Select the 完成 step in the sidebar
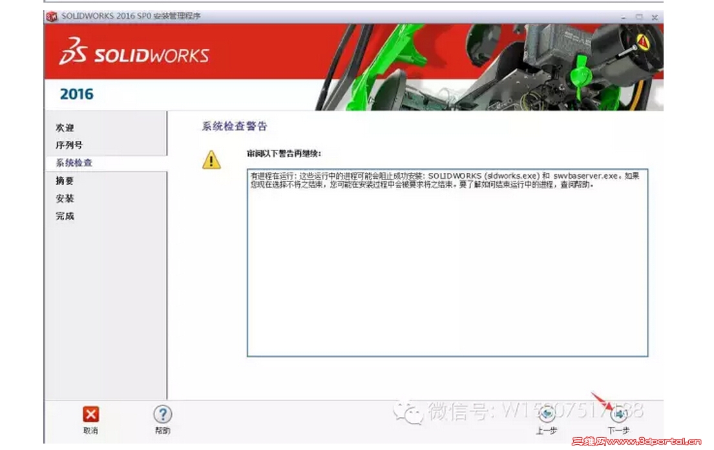Screen dimensions: 714x450 coord(63,216)
